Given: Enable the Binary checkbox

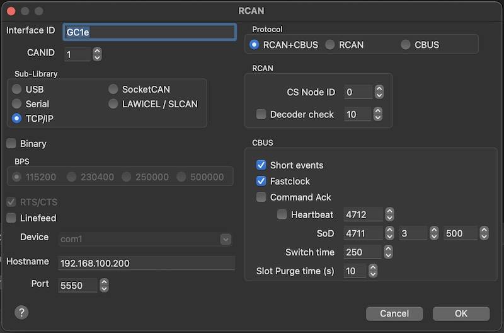Looking at the screenshot, I should [x=11, y=144].
